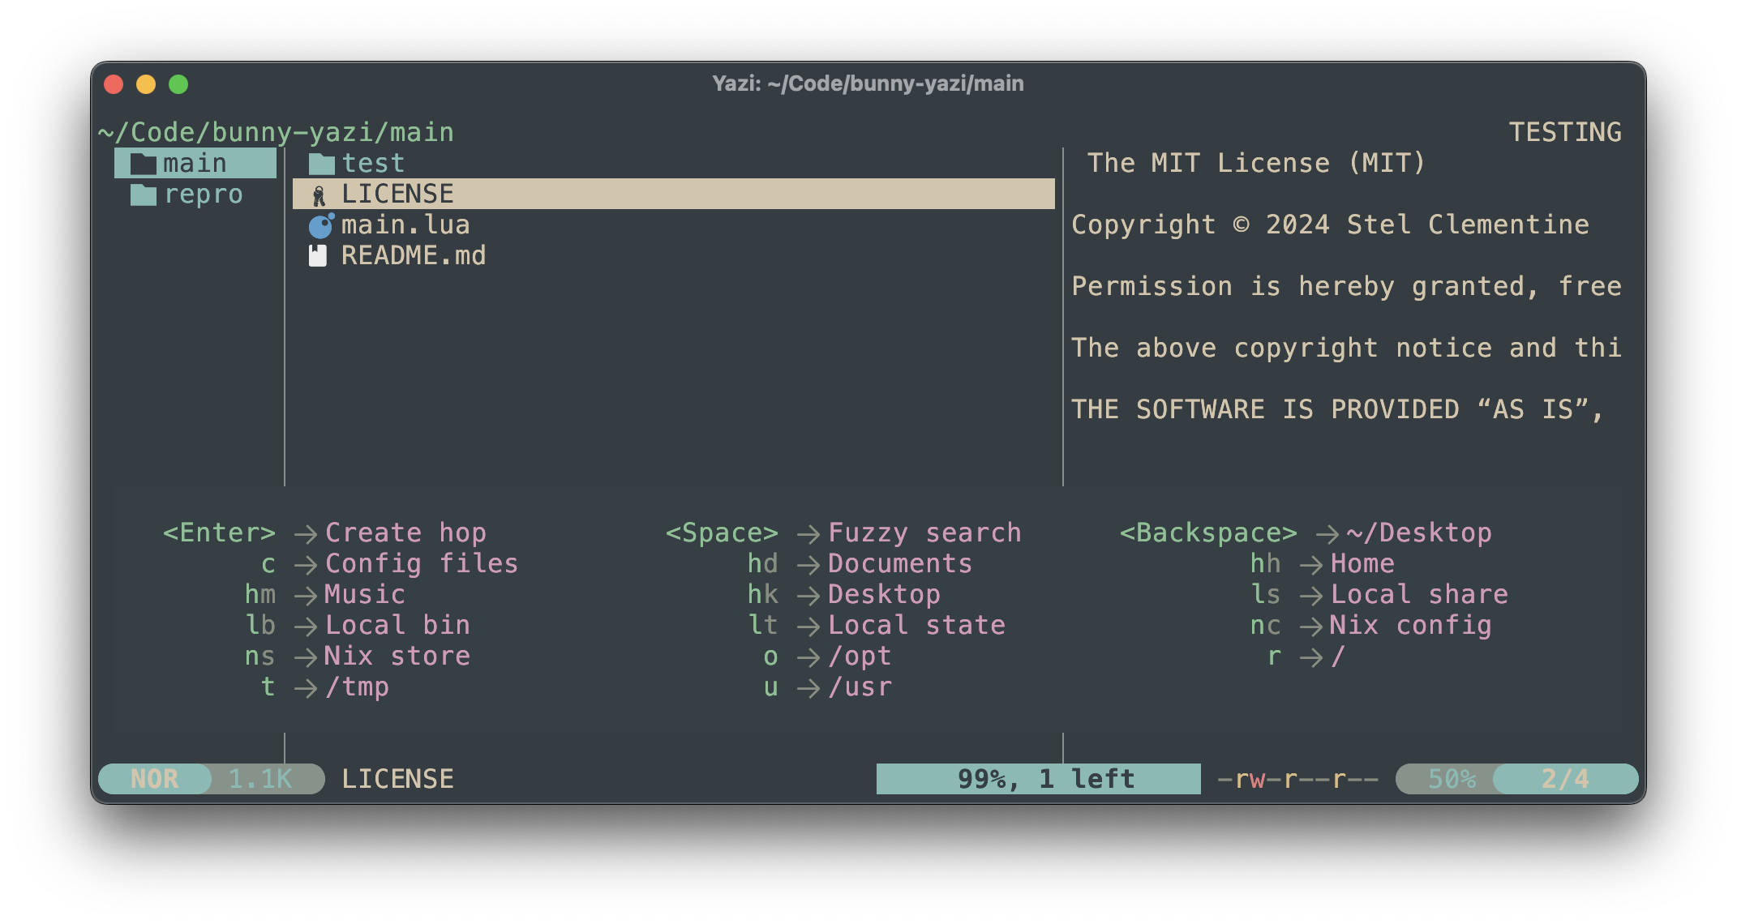Viewport: 1737px width, 924px height.
Task: Click the README.md markdown file icon
Action: (318, 256)
